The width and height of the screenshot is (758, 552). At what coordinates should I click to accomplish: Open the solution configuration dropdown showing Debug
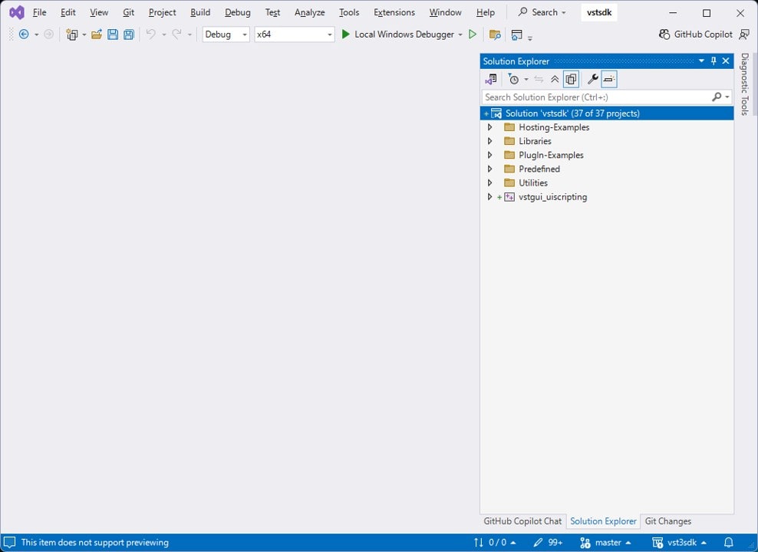coord(225,34)
